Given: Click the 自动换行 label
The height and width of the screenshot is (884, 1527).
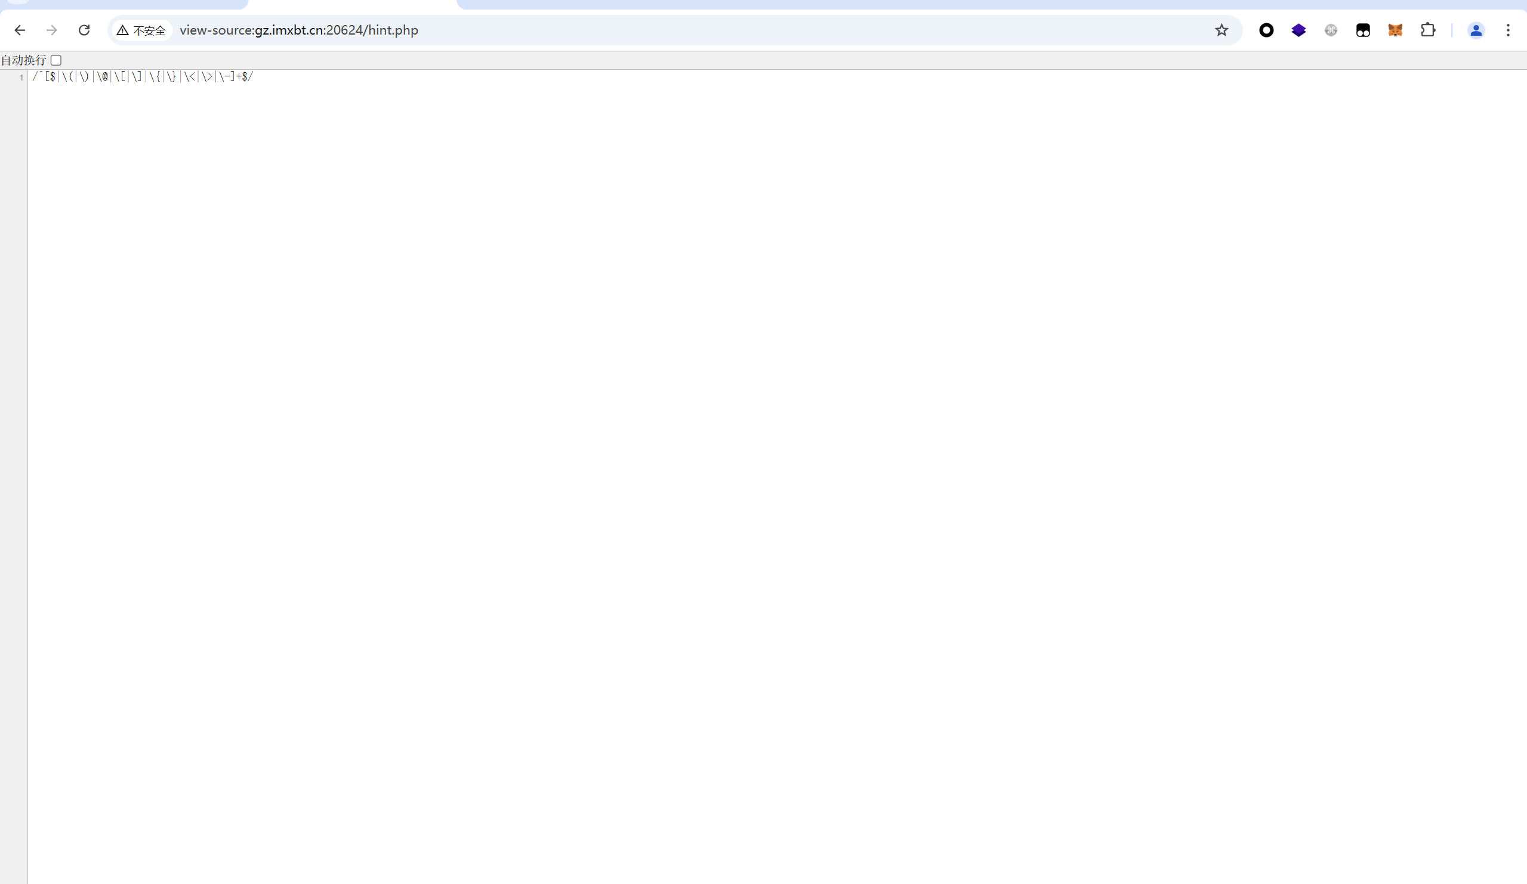Looking at the screenshot, I should tap(24, 60).
